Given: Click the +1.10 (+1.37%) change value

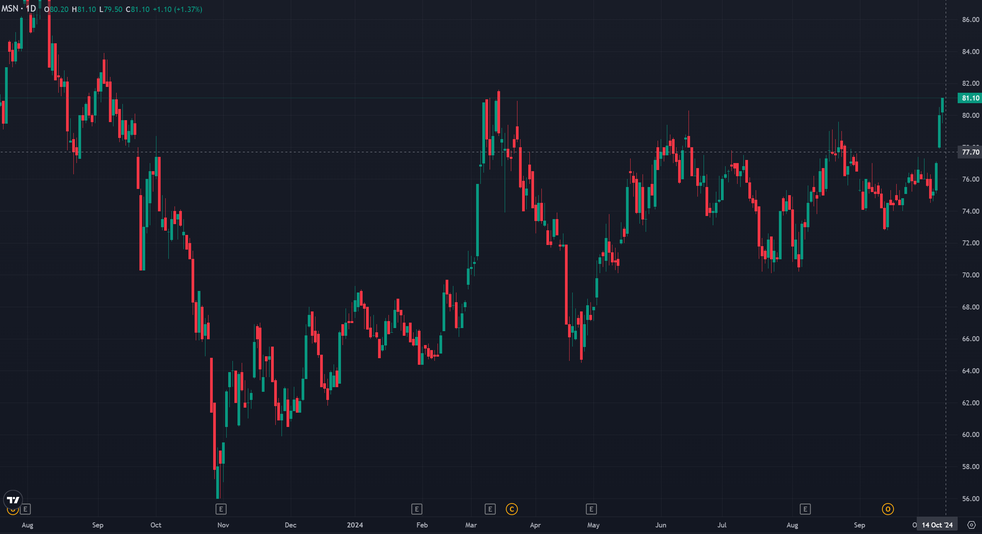Looking at the screenshot, I should coord(177,9).
